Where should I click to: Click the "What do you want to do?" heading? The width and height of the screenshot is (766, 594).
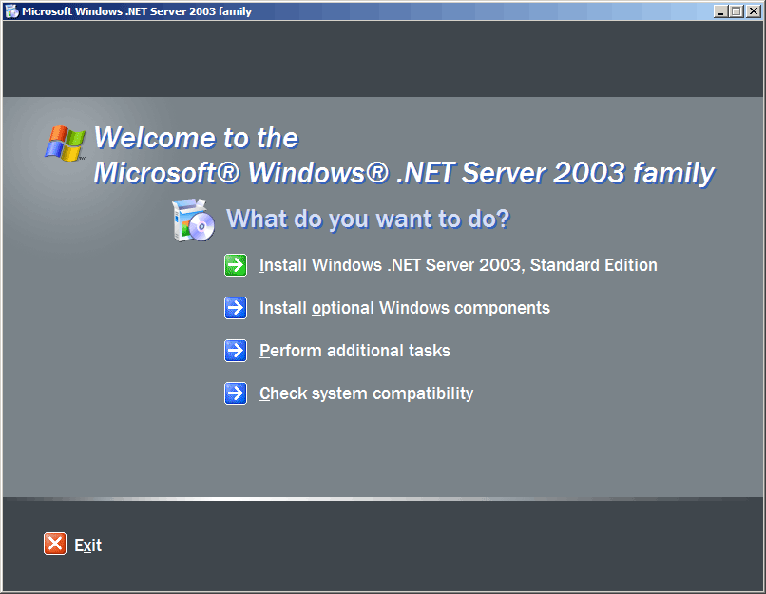point(369,219)
